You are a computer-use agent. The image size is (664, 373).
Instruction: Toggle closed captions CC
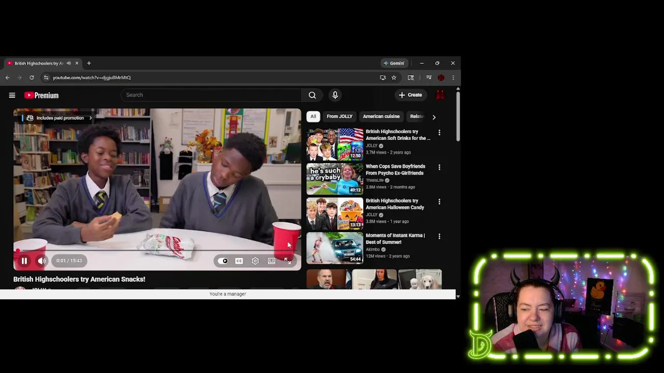click(239, 261)
